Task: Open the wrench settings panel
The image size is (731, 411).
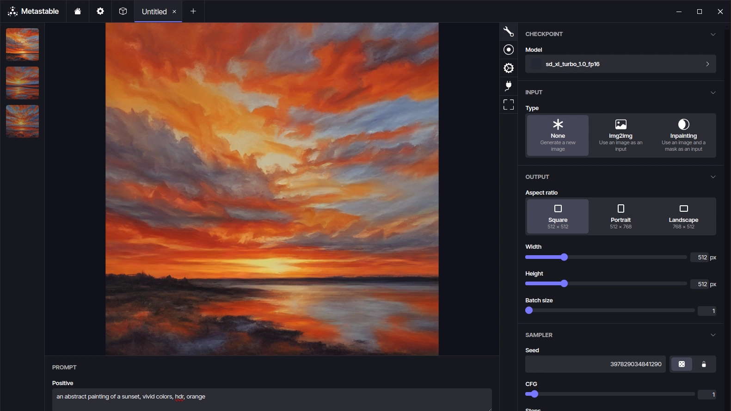Action: 509,31
